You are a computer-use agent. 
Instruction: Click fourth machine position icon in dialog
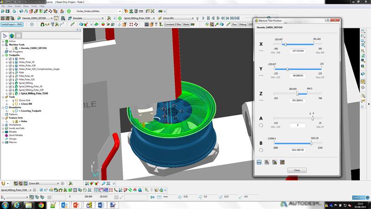click(282, 162)
